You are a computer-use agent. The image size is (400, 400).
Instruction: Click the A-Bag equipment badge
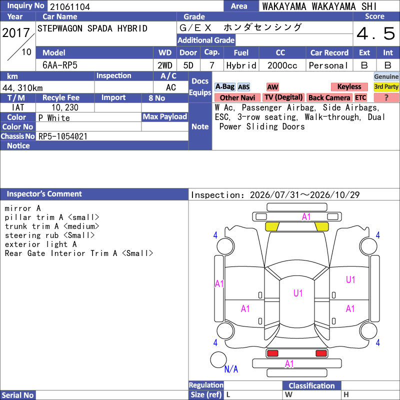click(x=224, y=87)
